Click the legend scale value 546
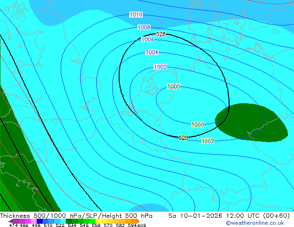The height and width of the screenshot is (227, 294). tap(84, 225)
